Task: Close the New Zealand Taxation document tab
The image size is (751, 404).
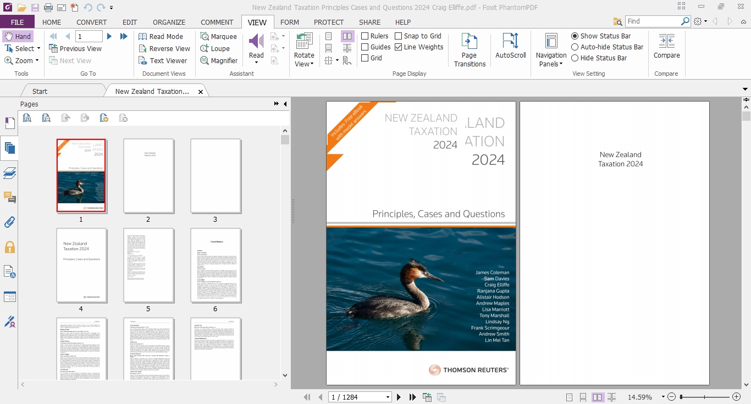Action: [x=201, y=92]
